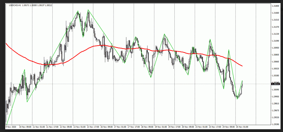
Task: Click the 1.31660 price scale label
Action: [275, 13]
